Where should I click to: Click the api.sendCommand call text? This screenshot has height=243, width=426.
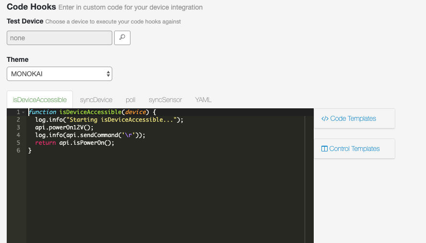pos(92,135)
